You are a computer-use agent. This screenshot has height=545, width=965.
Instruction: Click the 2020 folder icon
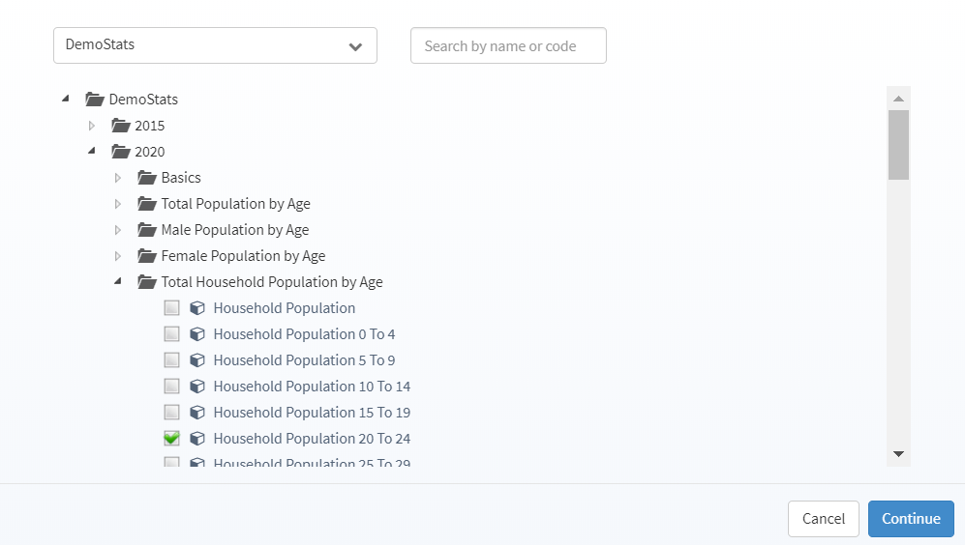tap(121, 151)
